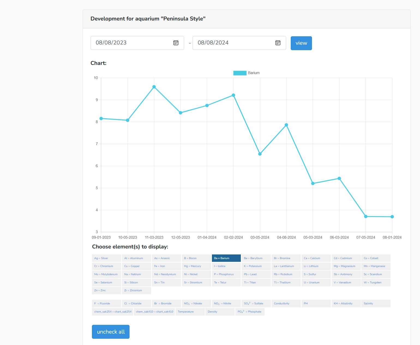
Task: Toggle the Mg = Magnesium element
Action: pos(346,266)
